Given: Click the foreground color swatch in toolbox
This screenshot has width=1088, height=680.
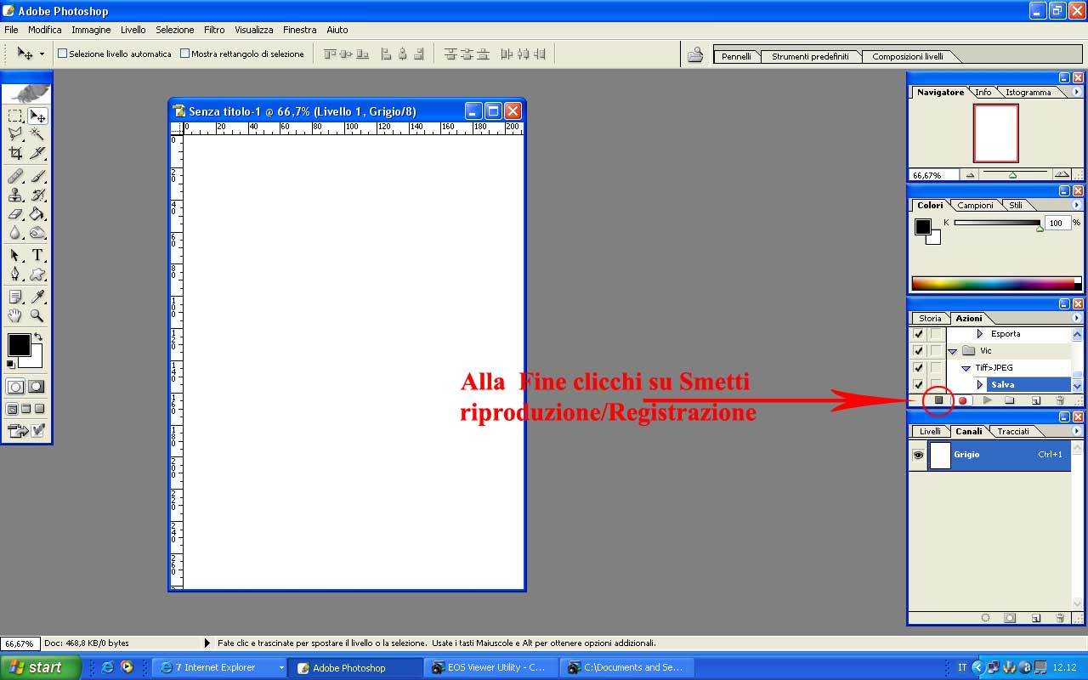Looking at the screenshot, I should click(x=19, y=344).
